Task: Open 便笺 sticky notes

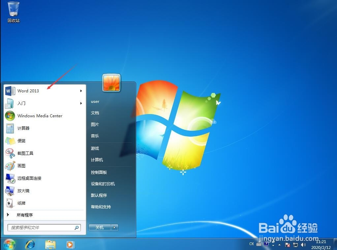Action: (45, 141)
